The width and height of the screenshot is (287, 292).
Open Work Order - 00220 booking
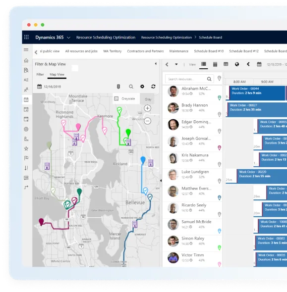click(x=262, y=176)
